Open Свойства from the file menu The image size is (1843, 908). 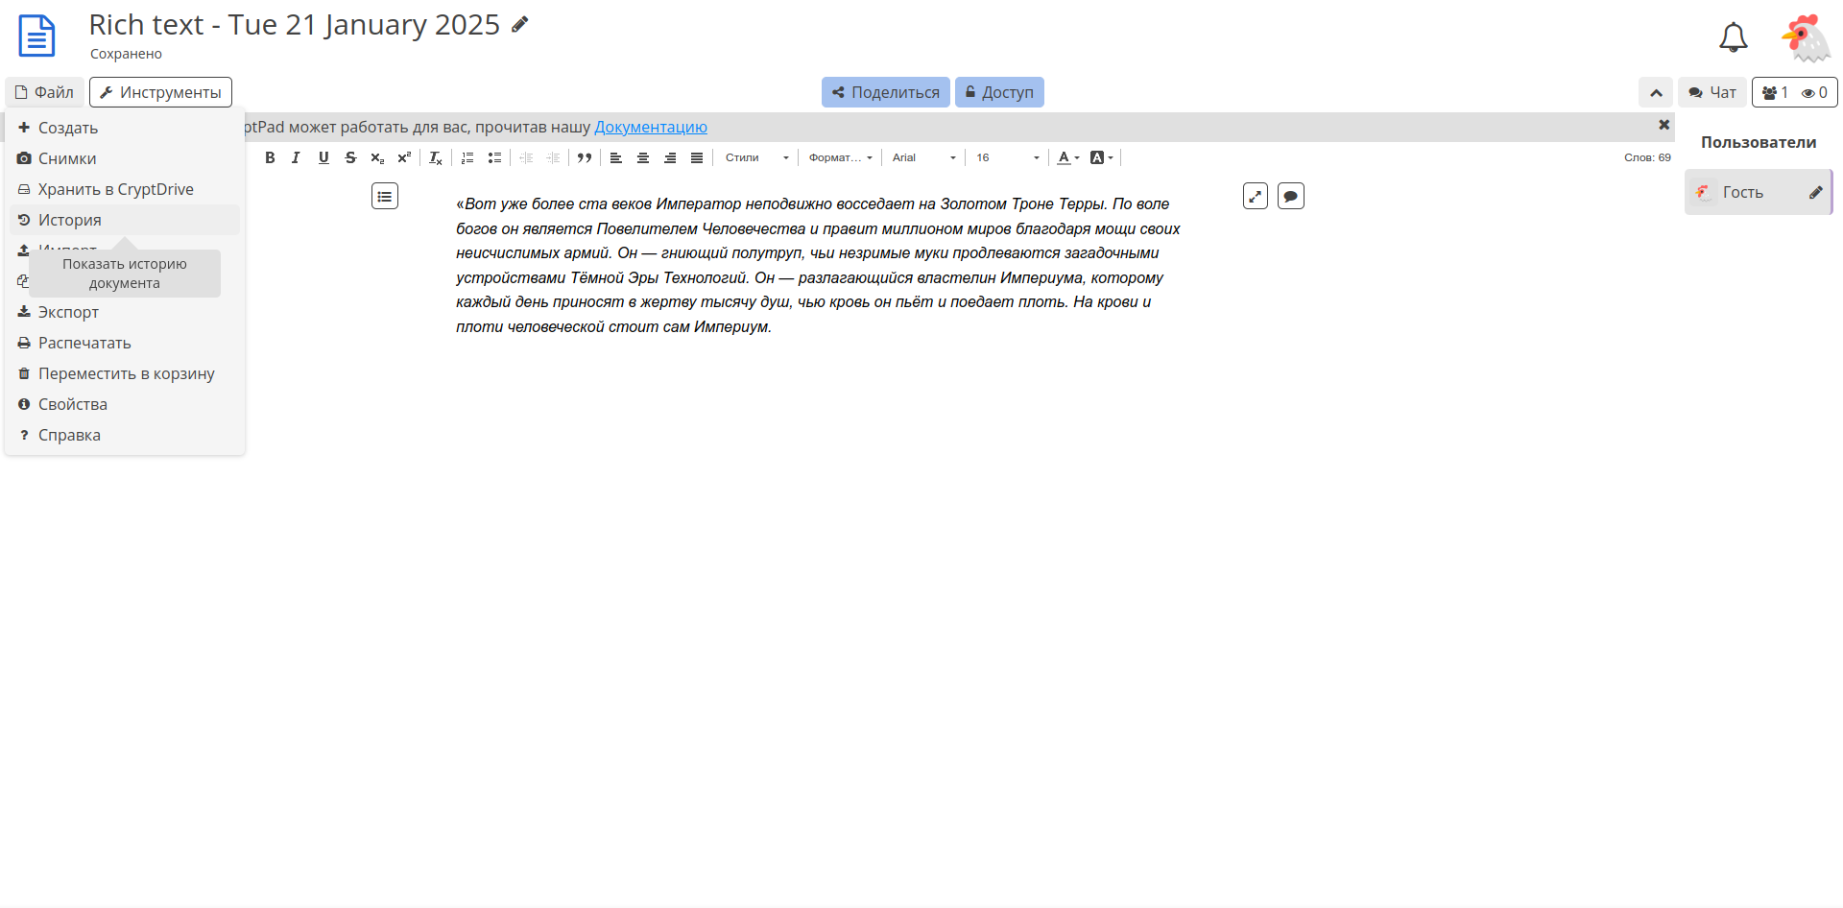tap(125, 404)
